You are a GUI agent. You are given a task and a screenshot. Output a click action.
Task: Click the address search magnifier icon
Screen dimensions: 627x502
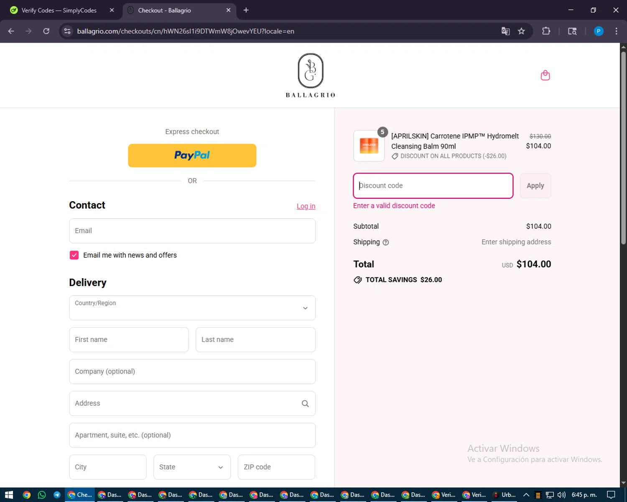(305, 403)
